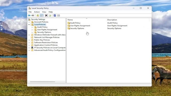Expand Software Restriction Policies tree node

pos(29,43)
